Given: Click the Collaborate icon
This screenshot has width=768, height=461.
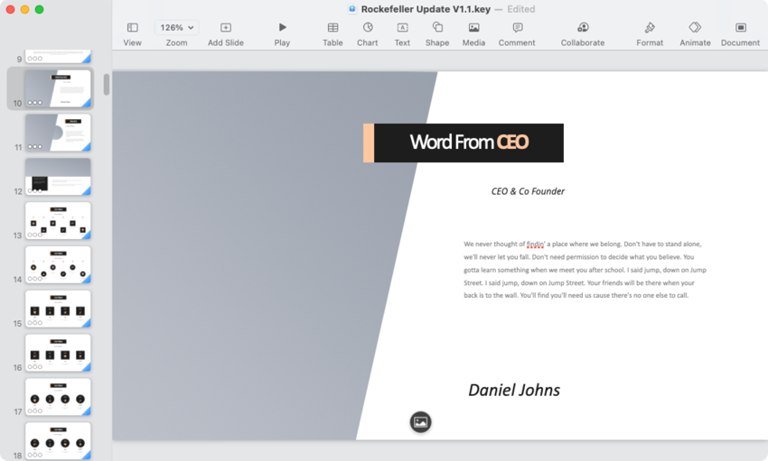Looking at the screenshot, I should click(583, 27).
